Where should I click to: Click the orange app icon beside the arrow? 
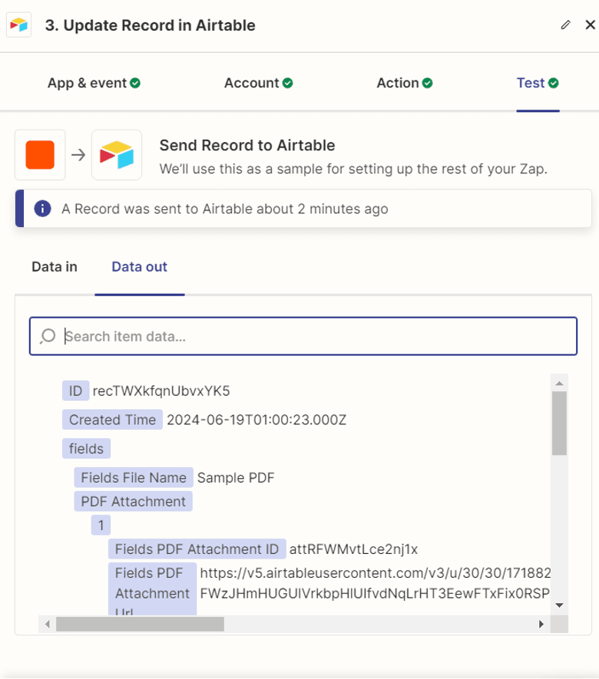[39, 154]
